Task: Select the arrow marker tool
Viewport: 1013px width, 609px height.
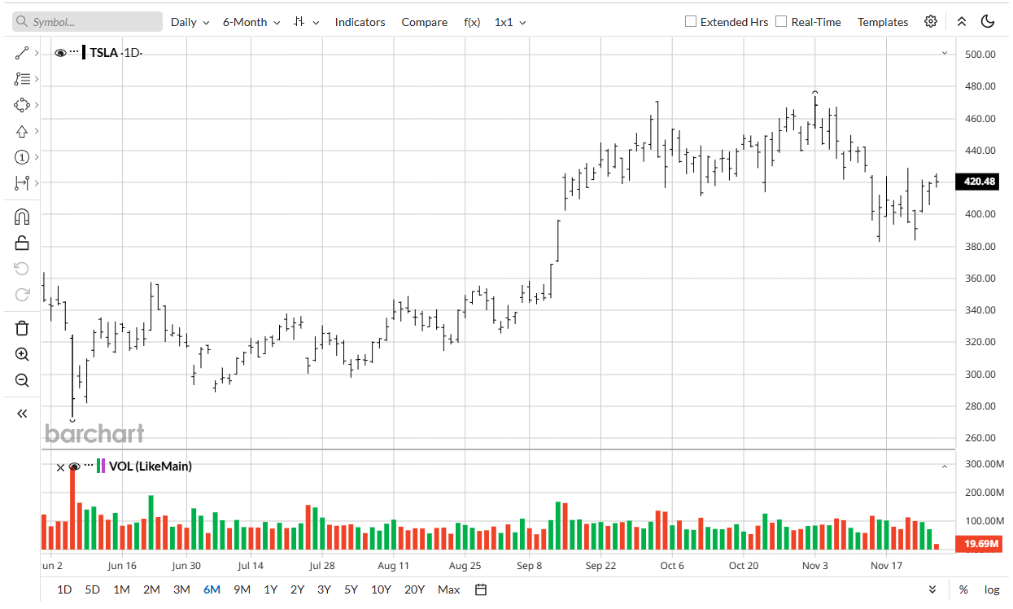Action: click(22, 131)
